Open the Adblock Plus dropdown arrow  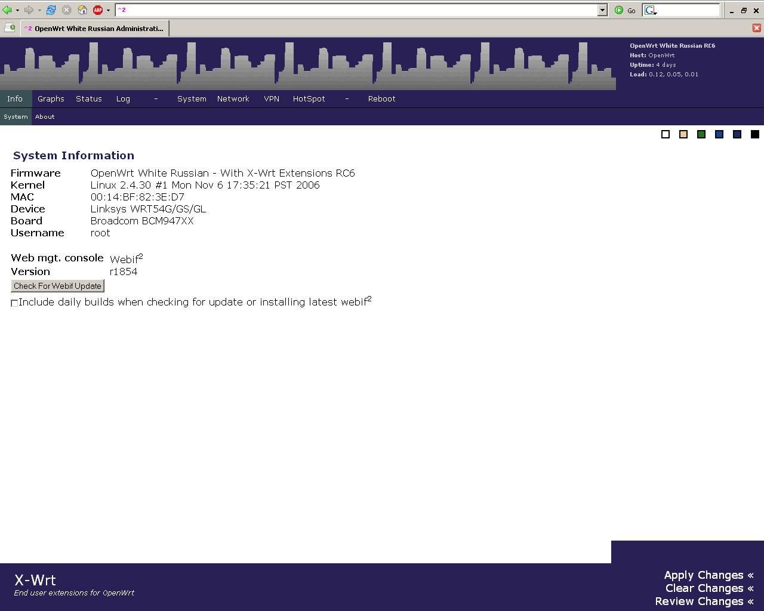pos(108,10)
